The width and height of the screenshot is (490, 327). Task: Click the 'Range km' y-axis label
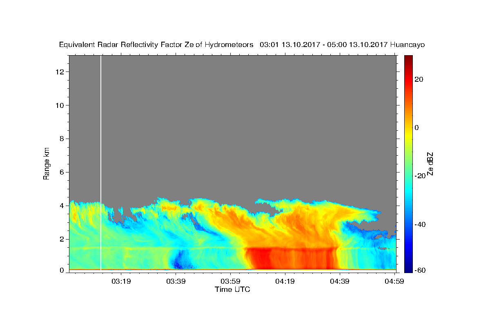pos(47,163)
